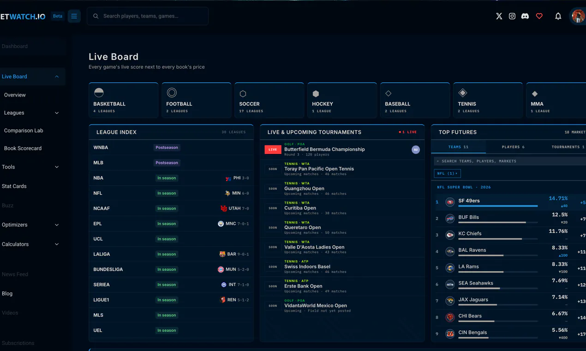This screenshot has height=351, width=586.
Task: Click the search magnifier icon
Action: (x=96, y=16)
